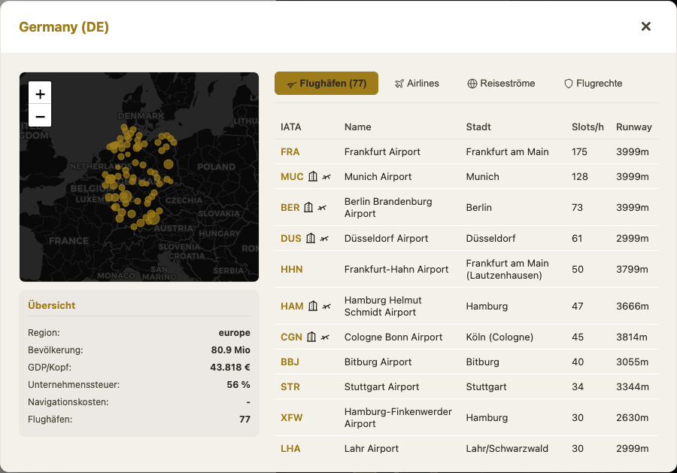Click plane icon next to CGN
Screen dimensions: 677x473
[325, 337]
